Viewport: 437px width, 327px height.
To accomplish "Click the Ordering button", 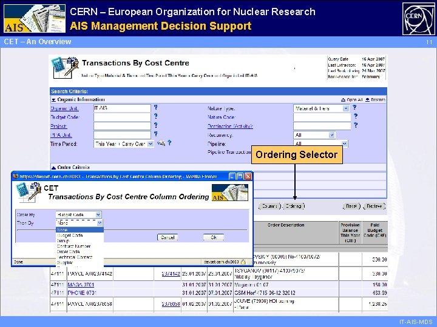I will pos(294,206).
